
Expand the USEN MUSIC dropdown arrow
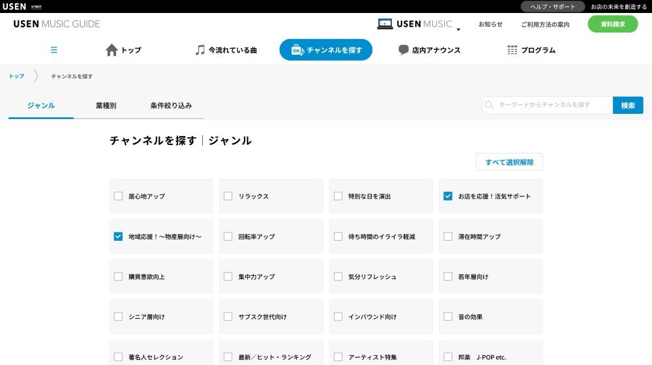pyautogui.click(x=458, y=29)
